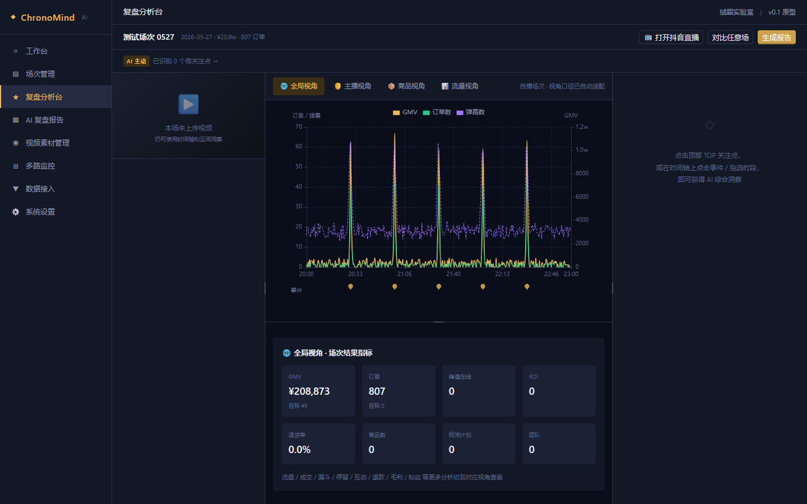
Task: Click the event marker near 22:00
Action: click(x=483, y=287)
